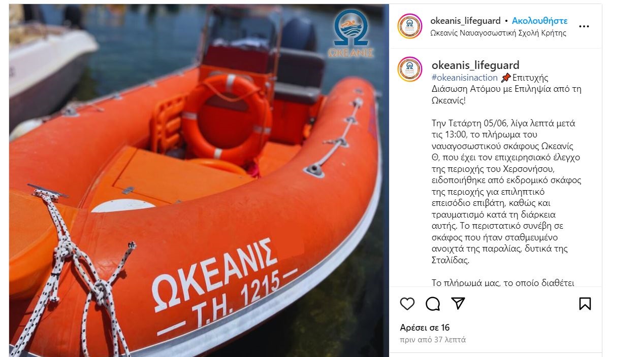Like the post with the heart icon
This screenshot has height=357, width=642.
(407, 304)
